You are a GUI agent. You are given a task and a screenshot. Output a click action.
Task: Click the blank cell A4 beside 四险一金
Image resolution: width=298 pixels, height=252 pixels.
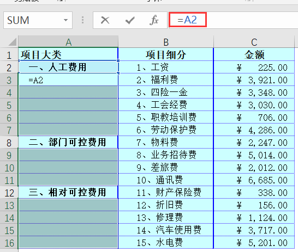68,92
